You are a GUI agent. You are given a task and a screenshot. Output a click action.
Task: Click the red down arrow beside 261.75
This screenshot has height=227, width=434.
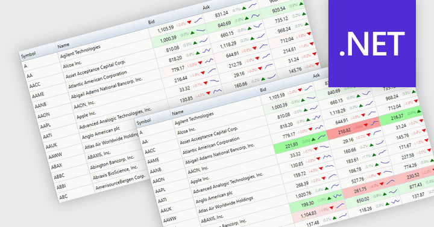point(382,184)
